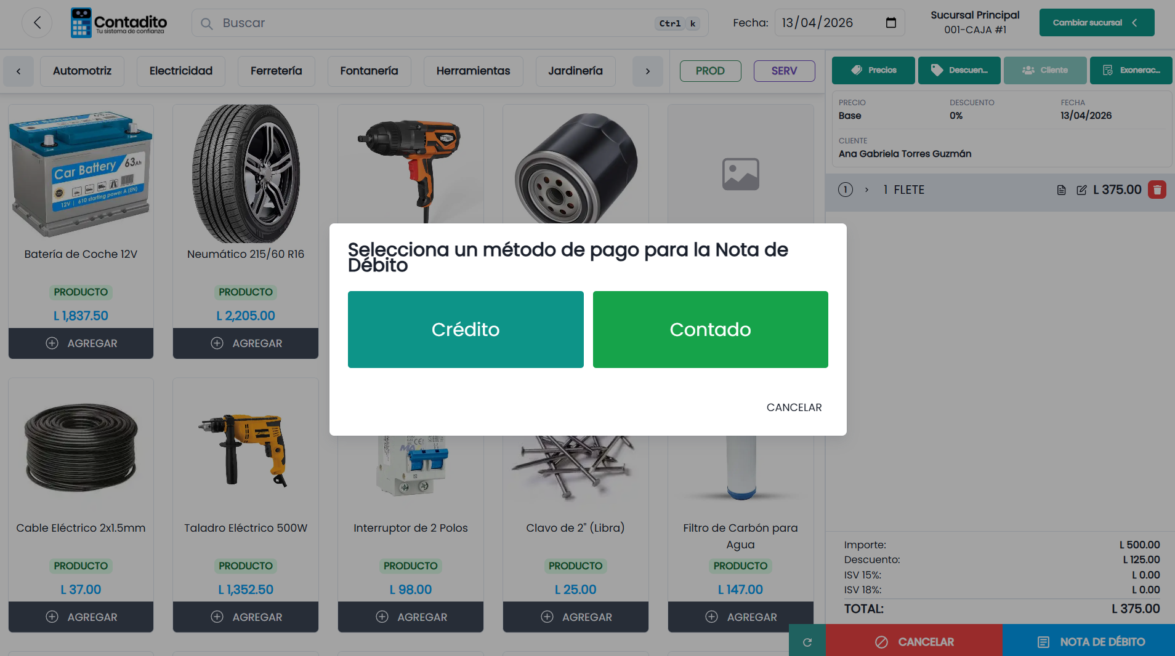Choose Contado payment method
The image size is (1175, 656).
coord(710,329)
